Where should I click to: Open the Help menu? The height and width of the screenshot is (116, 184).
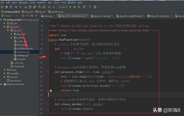(80, 3)
